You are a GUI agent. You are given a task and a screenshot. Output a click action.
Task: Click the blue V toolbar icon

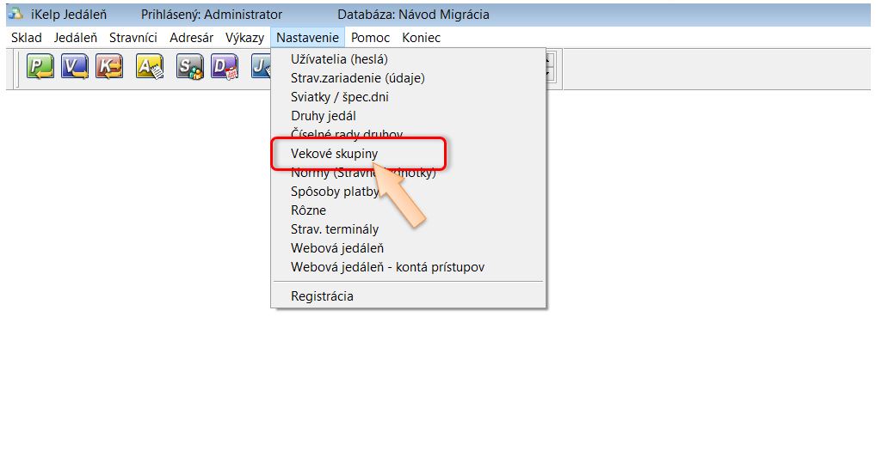click(74, 67)
